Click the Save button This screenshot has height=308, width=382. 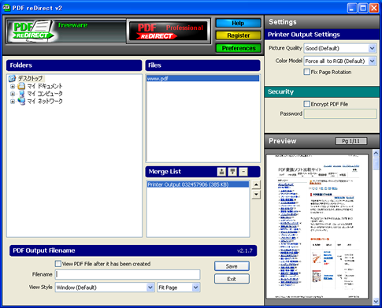coord(232,266)
